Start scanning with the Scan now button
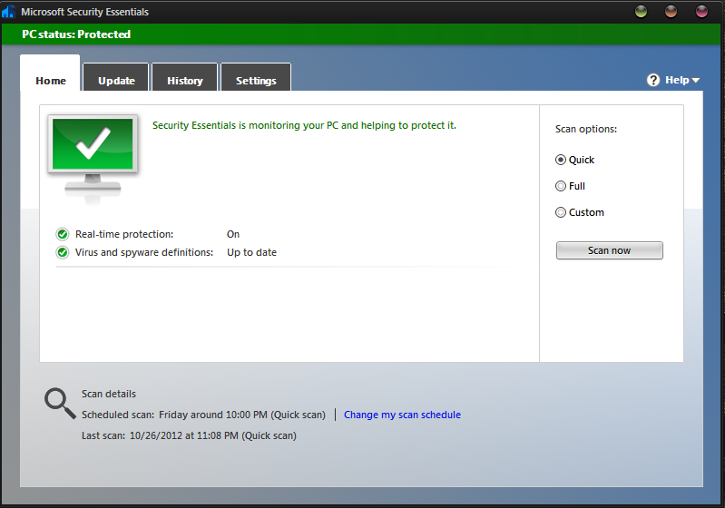This screenshot has height=508, width=725. 610,250
